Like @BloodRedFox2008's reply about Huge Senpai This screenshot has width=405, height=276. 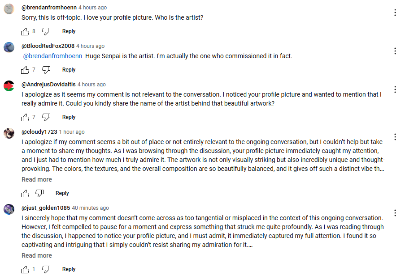tap(25, 70)
